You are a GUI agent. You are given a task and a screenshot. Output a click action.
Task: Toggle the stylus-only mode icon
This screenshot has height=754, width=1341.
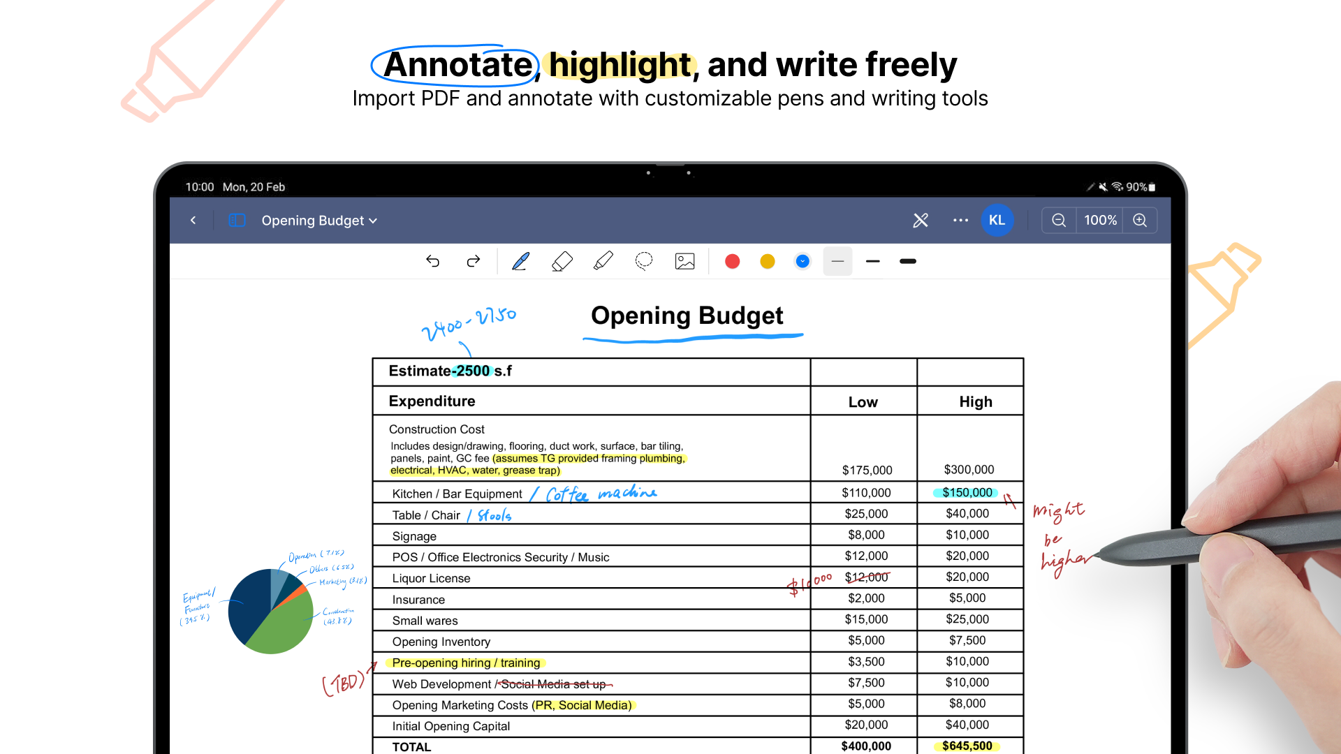(x=920, y=220)
